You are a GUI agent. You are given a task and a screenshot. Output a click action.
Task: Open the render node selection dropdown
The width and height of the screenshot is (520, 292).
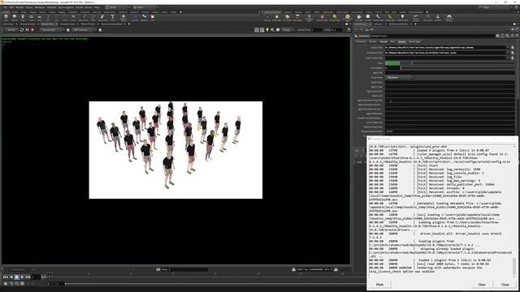point(51,30)
